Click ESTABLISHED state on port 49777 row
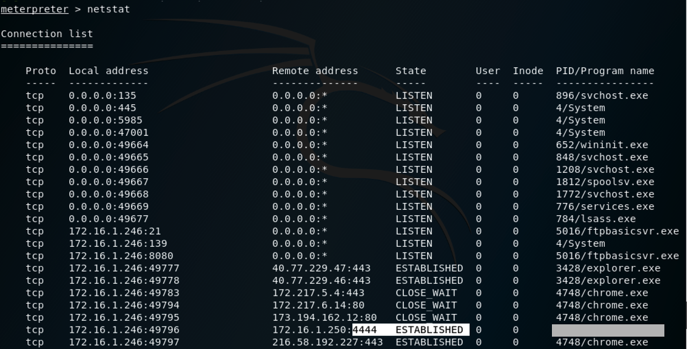This screenshot has height=349, width=687. click(x=429, y=268)
